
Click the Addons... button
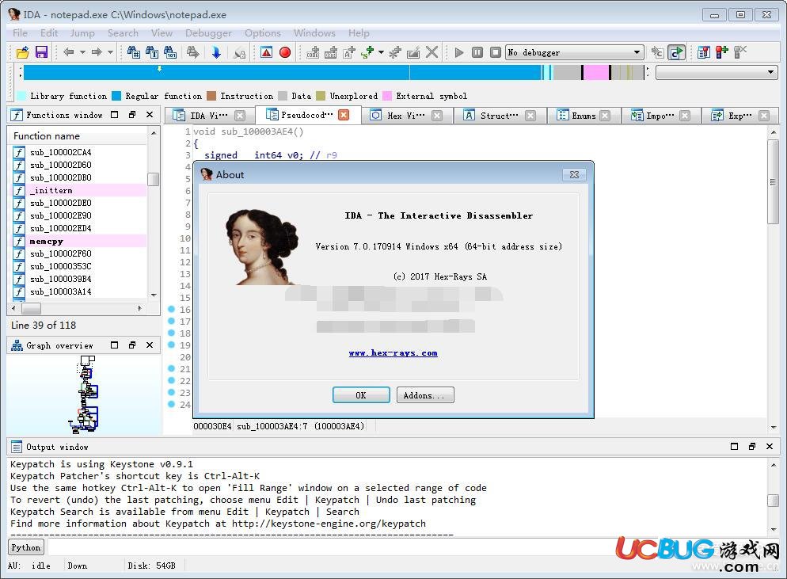(424, 395)
